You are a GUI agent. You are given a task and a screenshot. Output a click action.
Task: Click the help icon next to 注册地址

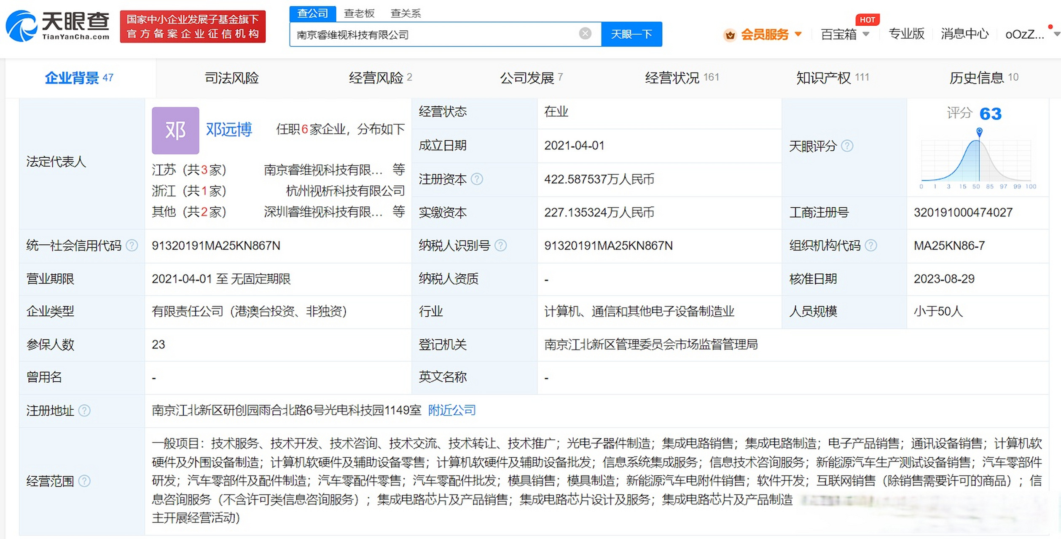(84, 411)
